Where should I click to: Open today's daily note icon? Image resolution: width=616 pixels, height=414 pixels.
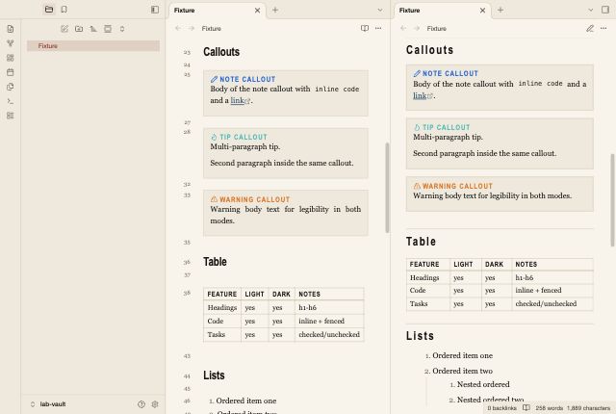11,72
